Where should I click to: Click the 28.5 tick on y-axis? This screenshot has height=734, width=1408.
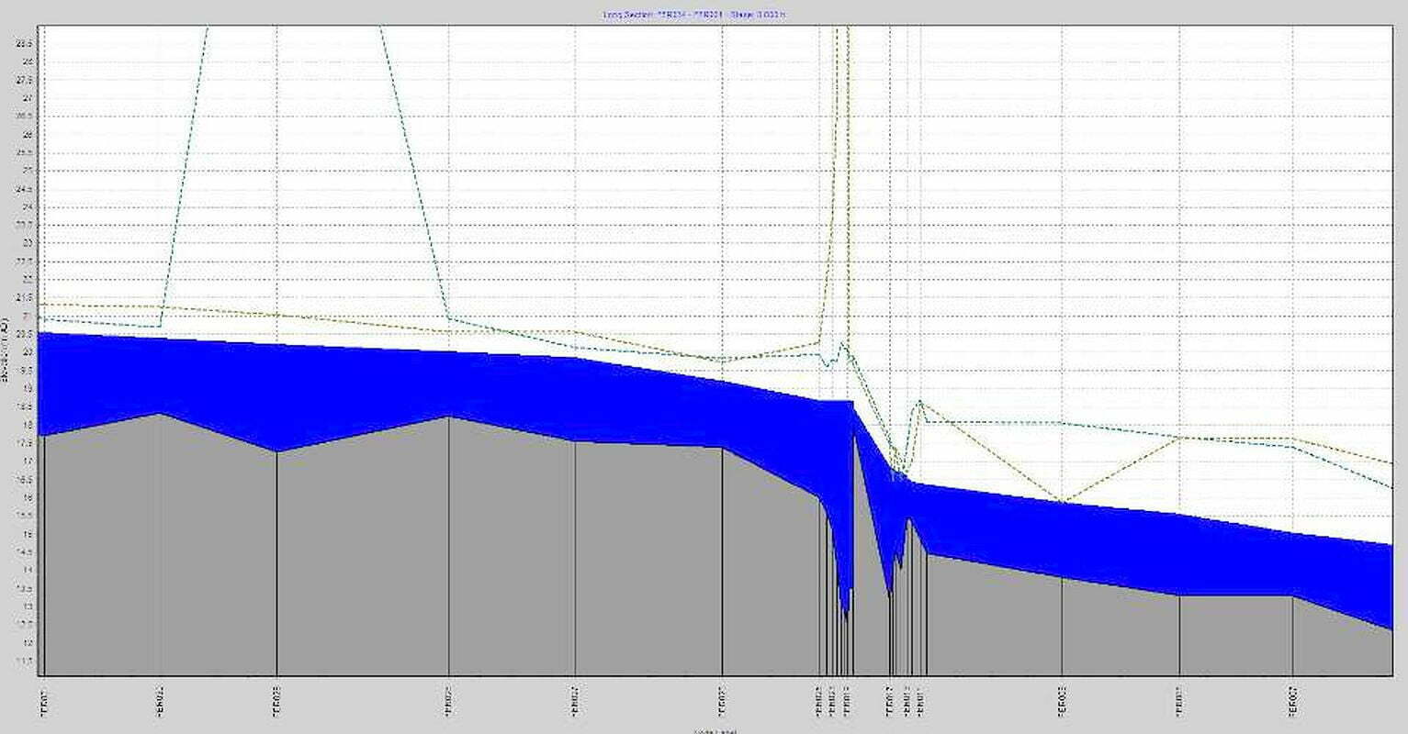pyautogui.click(x=26, y=43)
